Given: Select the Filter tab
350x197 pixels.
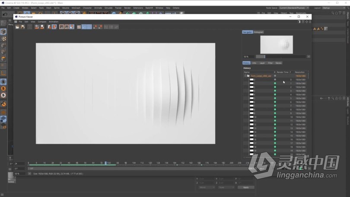Looking at the screenshot, I should (270, 63).
